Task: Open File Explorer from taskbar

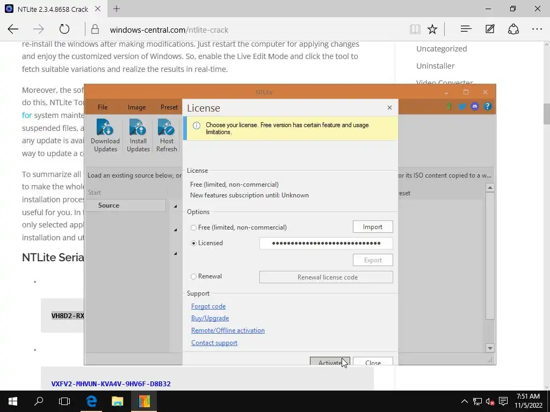Action: [118, 401]
